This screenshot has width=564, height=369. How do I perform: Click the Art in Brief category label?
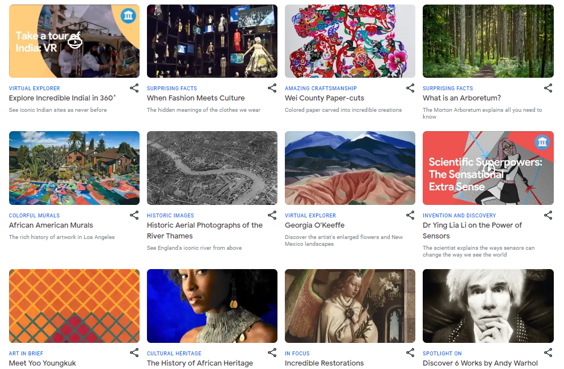[x=26, y=353]
